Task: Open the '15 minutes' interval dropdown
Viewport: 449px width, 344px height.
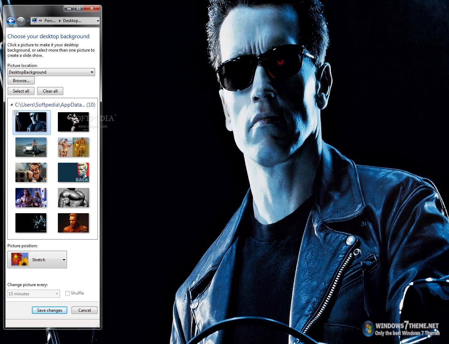Action: [x=34, y=294]
